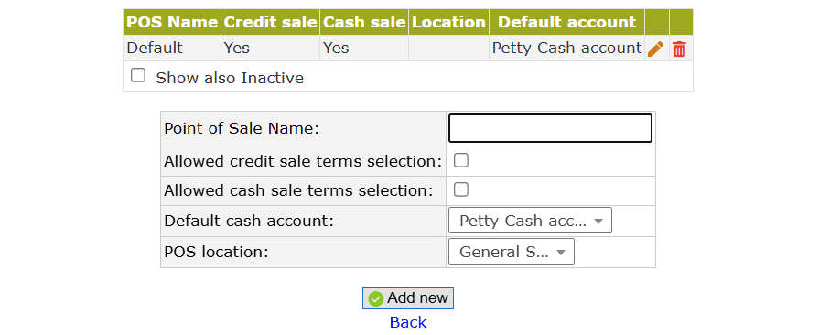Screen dimensions: 819x335
Task: Click the Add new button
Action: click(x=408, y=298)
